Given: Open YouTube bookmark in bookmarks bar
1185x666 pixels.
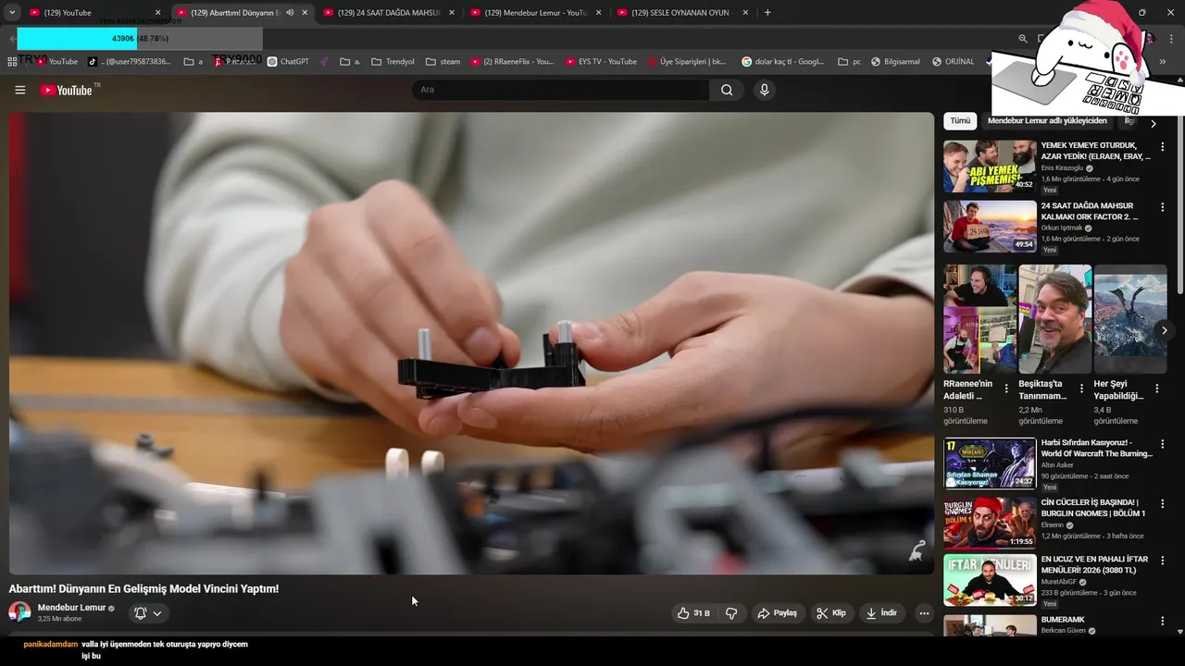Looking at the screenshot, I should tap(57, 62).
